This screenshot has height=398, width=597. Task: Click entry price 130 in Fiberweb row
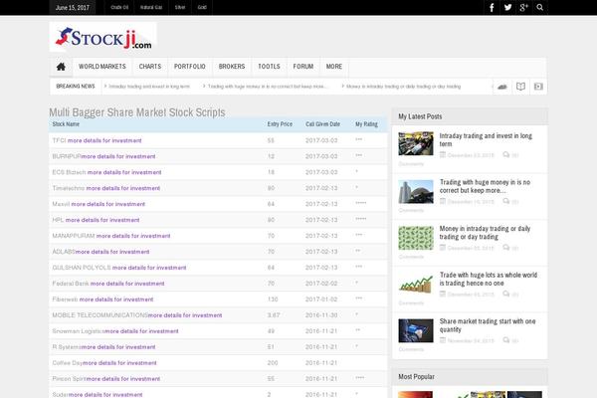tap(273, 299)
